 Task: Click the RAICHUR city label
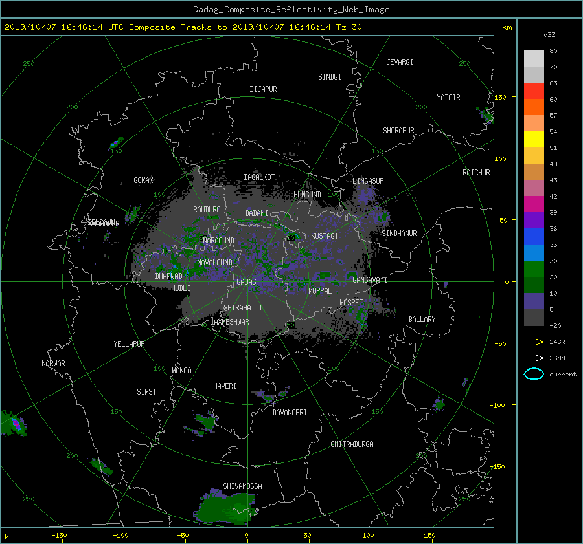[x=476, y=173]
